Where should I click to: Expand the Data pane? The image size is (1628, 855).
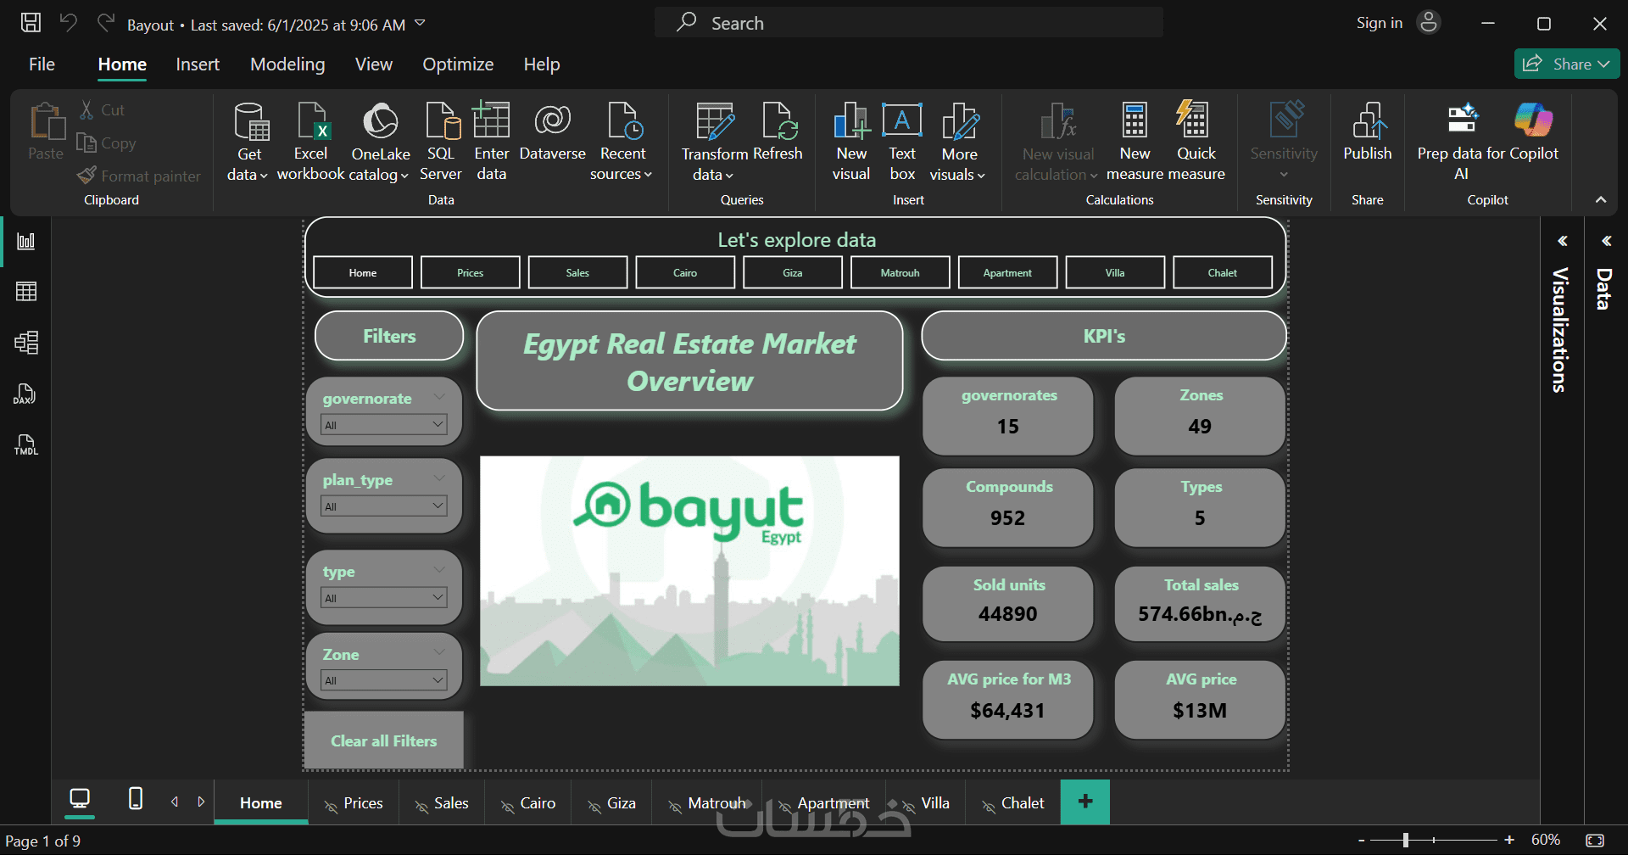pos(1606,242)
